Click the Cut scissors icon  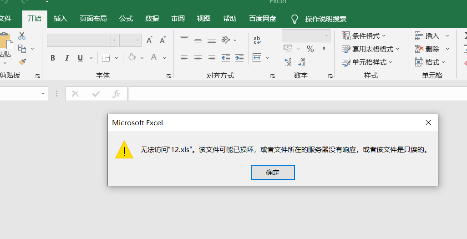[22, 36]
